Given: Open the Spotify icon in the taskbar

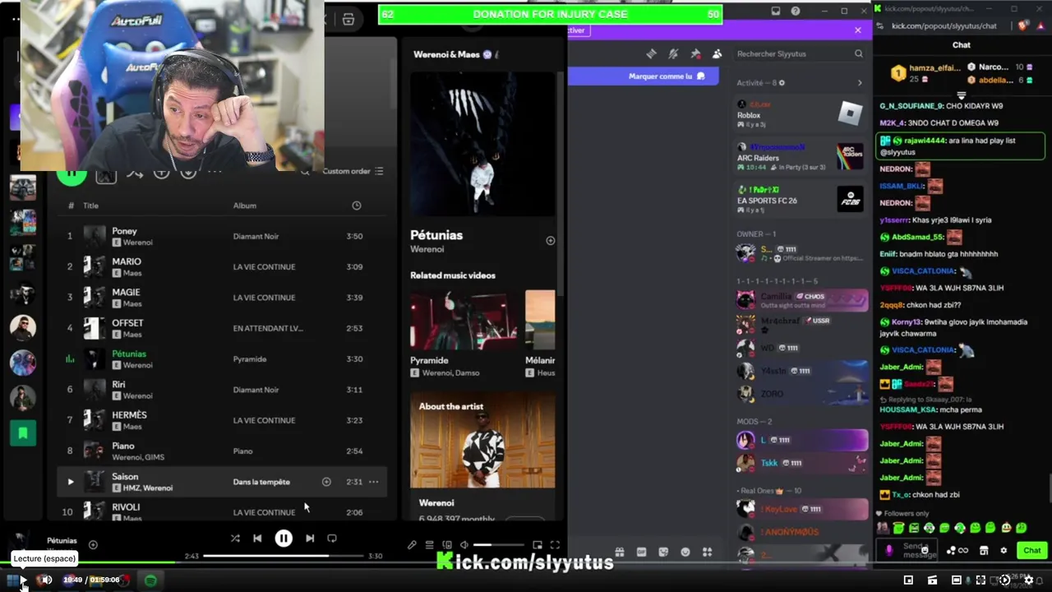Looking at the screenshot, I should [151, 580].
